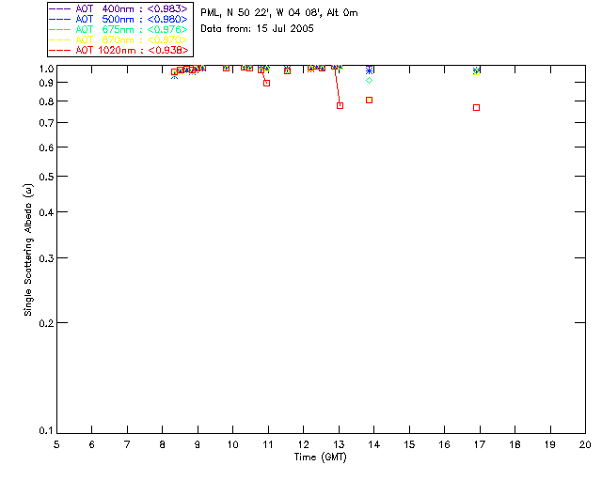Click the x-axis tick label 11

(267, 444)
